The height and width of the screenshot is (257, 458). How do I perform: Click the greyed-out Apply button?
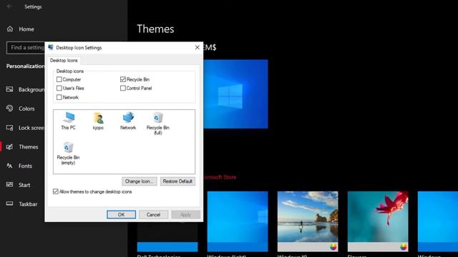click(185, 215)
